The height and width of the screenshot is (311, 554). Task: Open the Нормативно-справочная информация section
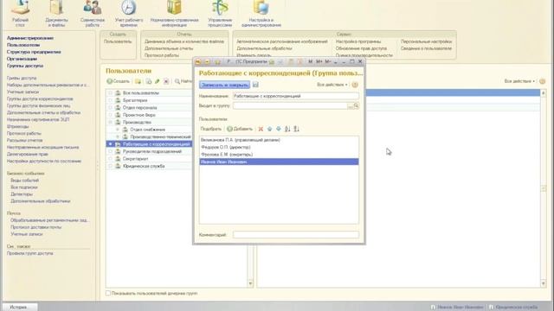click(x=174, y=14)
